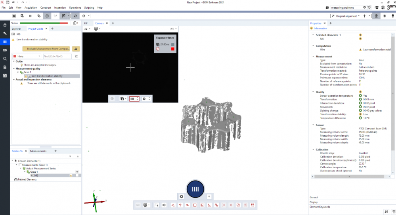Toggle the highlighted sensor view button in the right toolbar
Screen dimensions: 396x215
coord(376,16)
